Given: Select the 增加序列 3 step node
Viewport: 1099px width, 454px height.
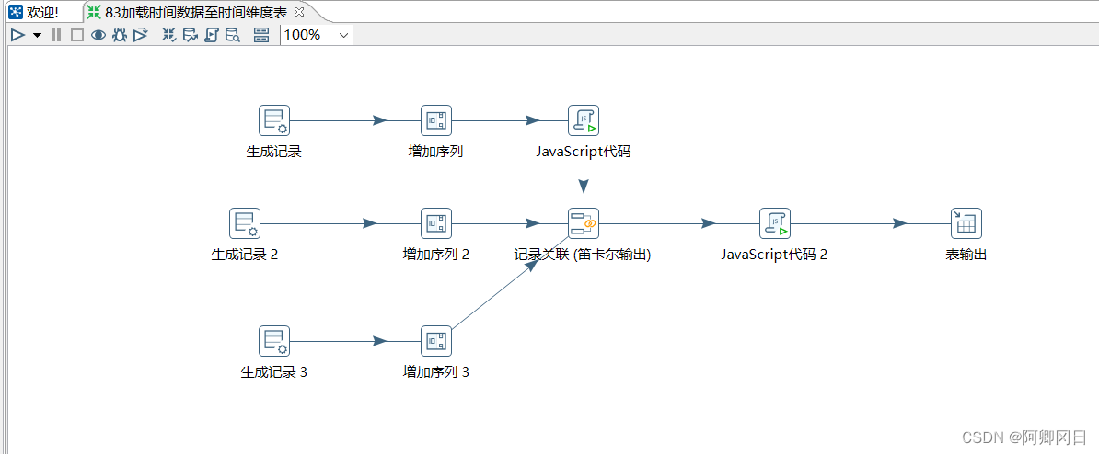Looking at the screenshot, I should coord(436,341).
